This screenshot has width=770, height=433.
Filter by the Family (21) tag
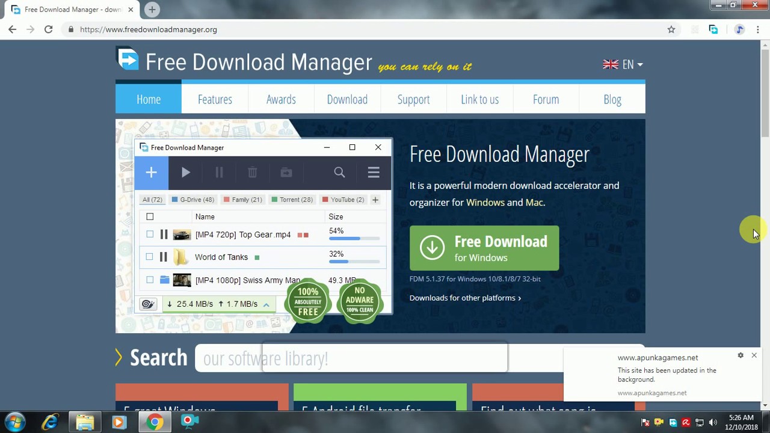coord(242,200)
